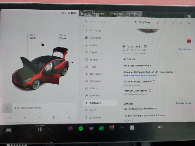This screenshot has height=146, width=195.
Task: Tap software version v12 (2024.32.10) text
Action: pyautogui.click(x=140, y=109)
